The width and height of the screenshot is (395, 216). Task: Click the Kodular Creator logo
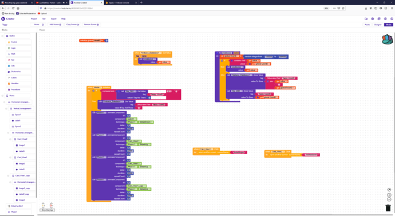coord(8,19)
